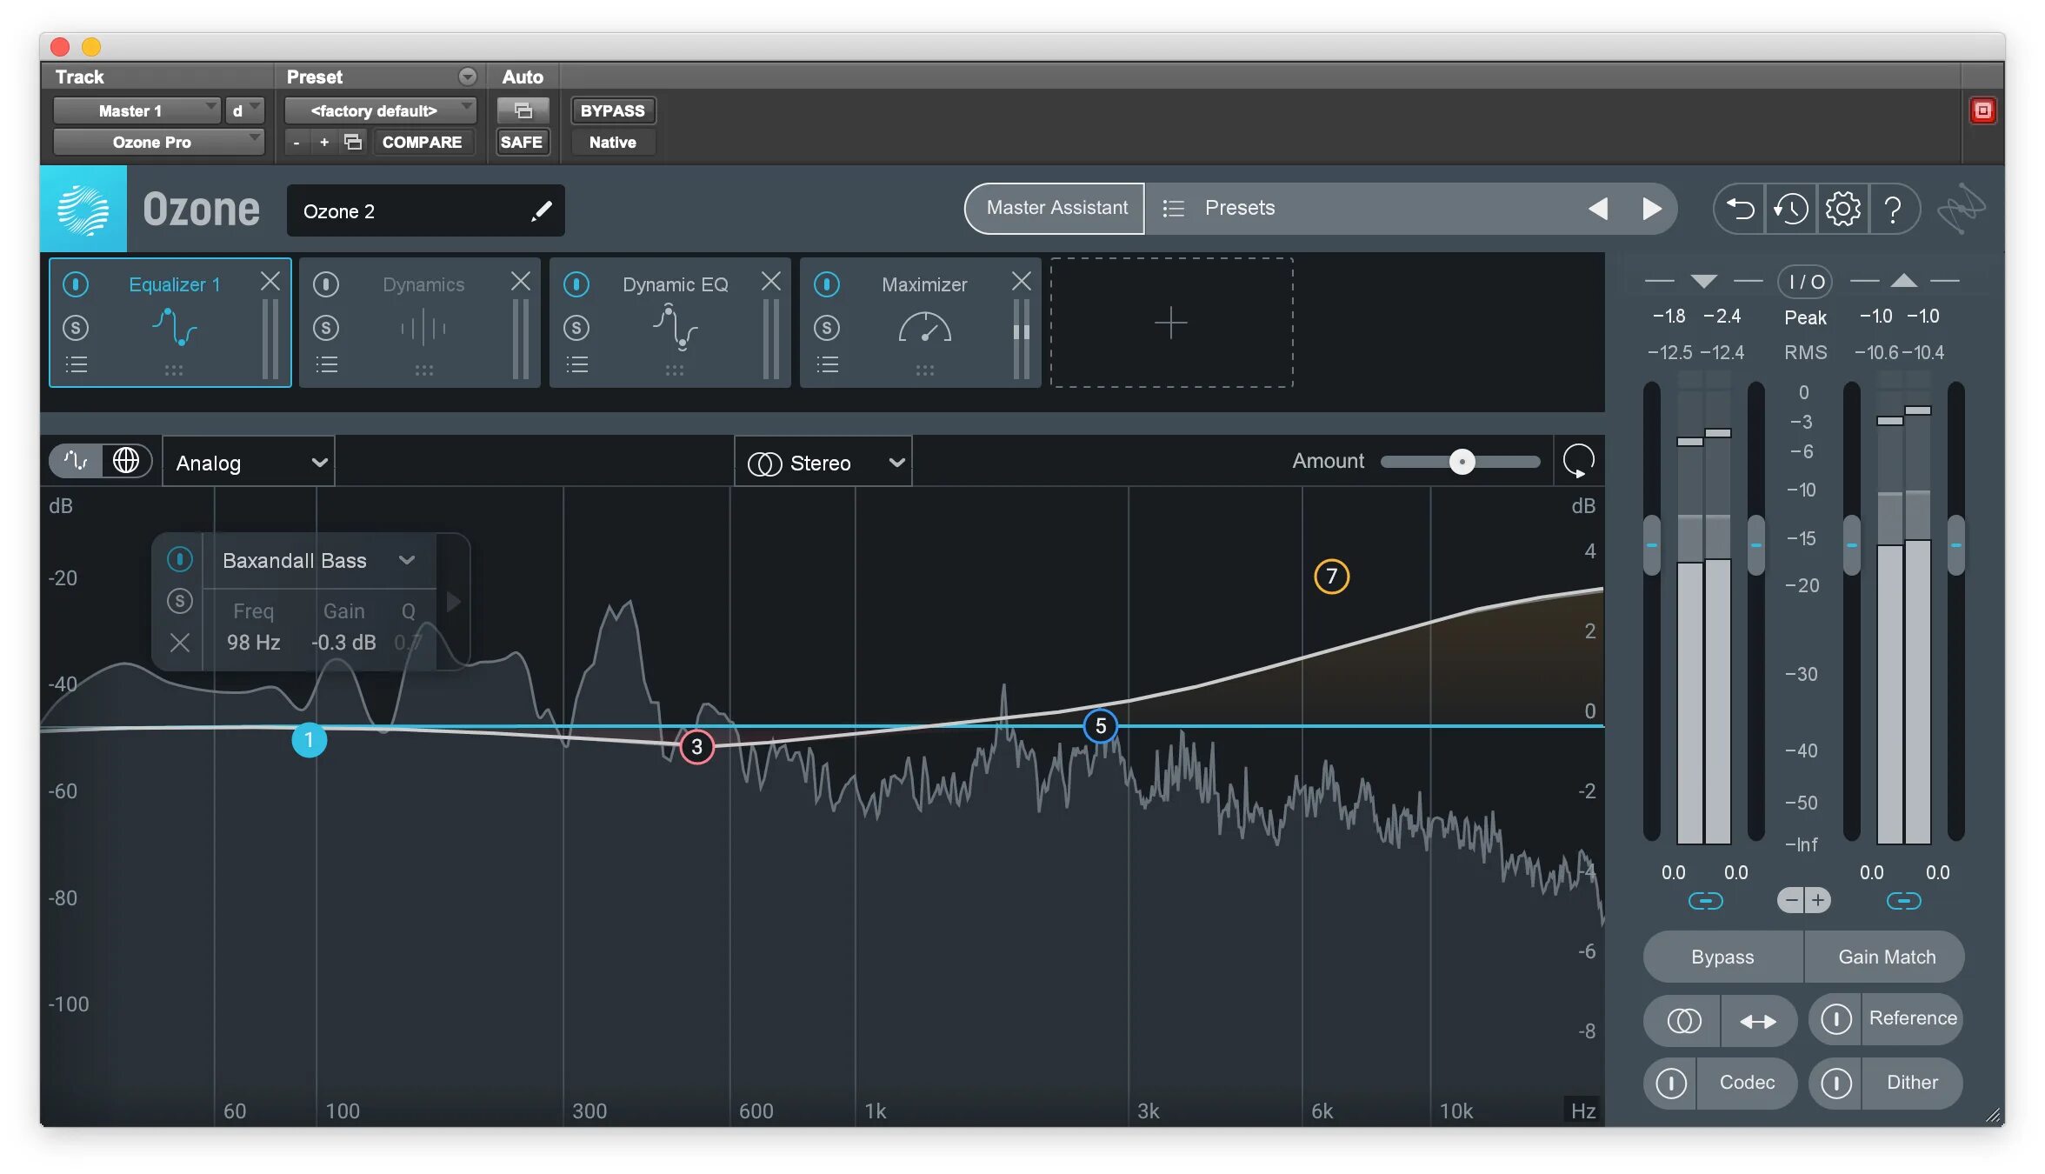Click the Amount slider handle
2045x1174 pixels.
[x=1462, y=462]
